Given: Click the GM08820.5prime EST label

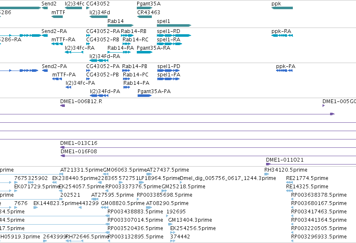Looking at the screenshot, I should [x=123, y=203].
